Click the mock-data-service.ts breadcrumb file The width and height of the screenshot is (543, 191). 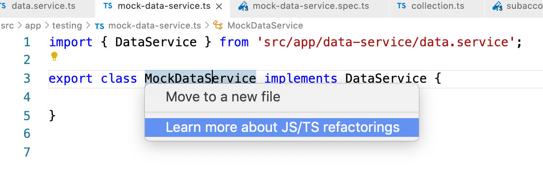pos(154,26)
